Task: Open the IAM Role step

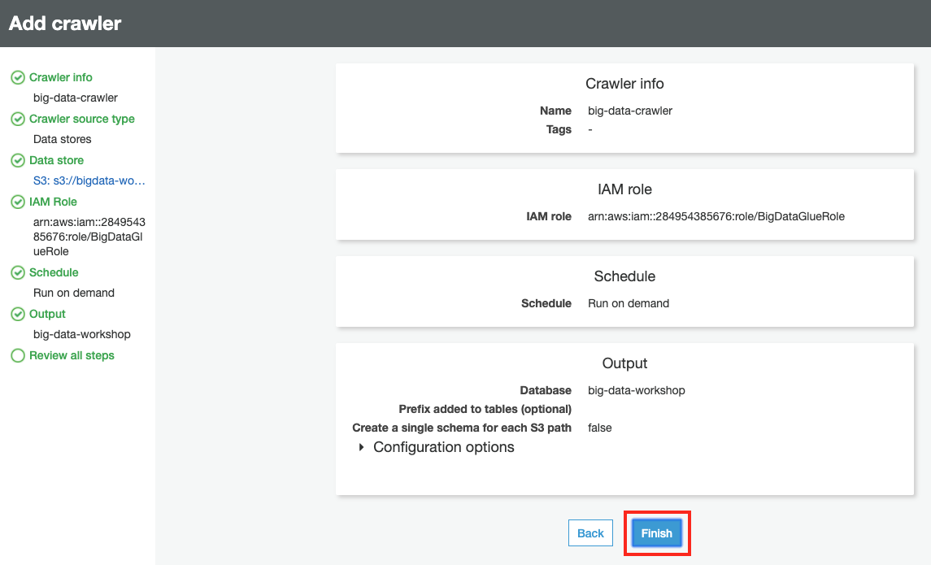Action: pos(53,202)
